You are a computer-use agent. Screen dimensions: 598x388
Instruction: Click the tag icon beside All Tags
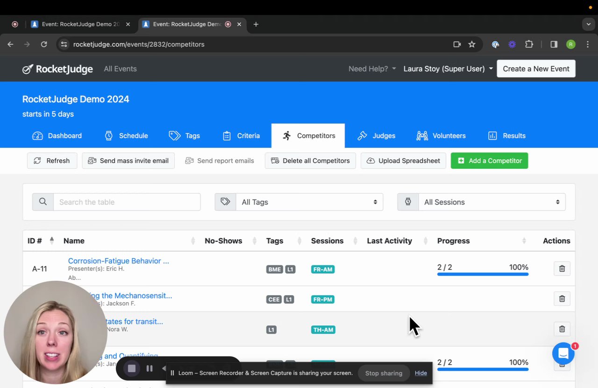pyautogui.click(x=225, y=202)
